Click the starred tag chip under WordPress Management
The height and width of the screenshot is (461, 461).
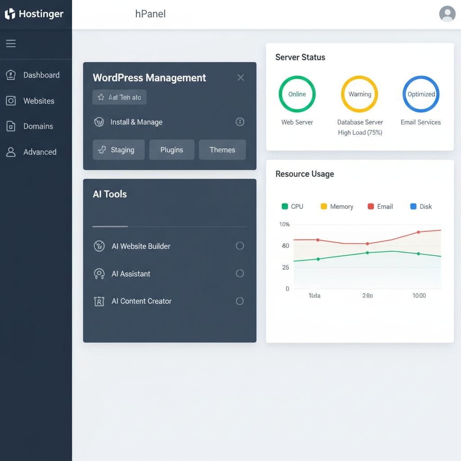coord(119,97)
